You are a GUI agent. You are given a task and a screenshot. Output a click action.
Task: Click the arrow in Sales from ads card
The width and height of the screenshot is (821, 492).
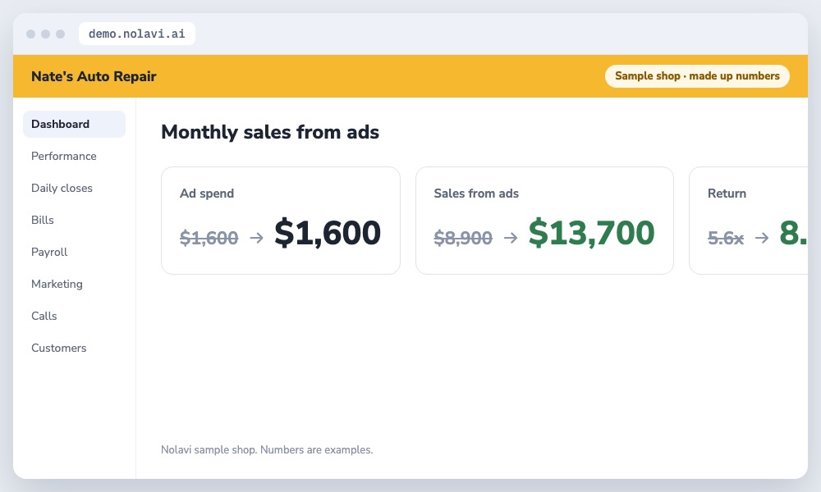pos(511,238)
